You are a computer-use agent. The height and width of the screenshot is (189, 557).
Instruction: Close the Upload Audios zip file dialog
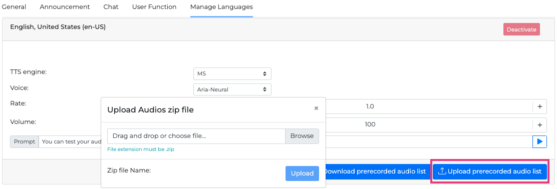click(316, 108)
